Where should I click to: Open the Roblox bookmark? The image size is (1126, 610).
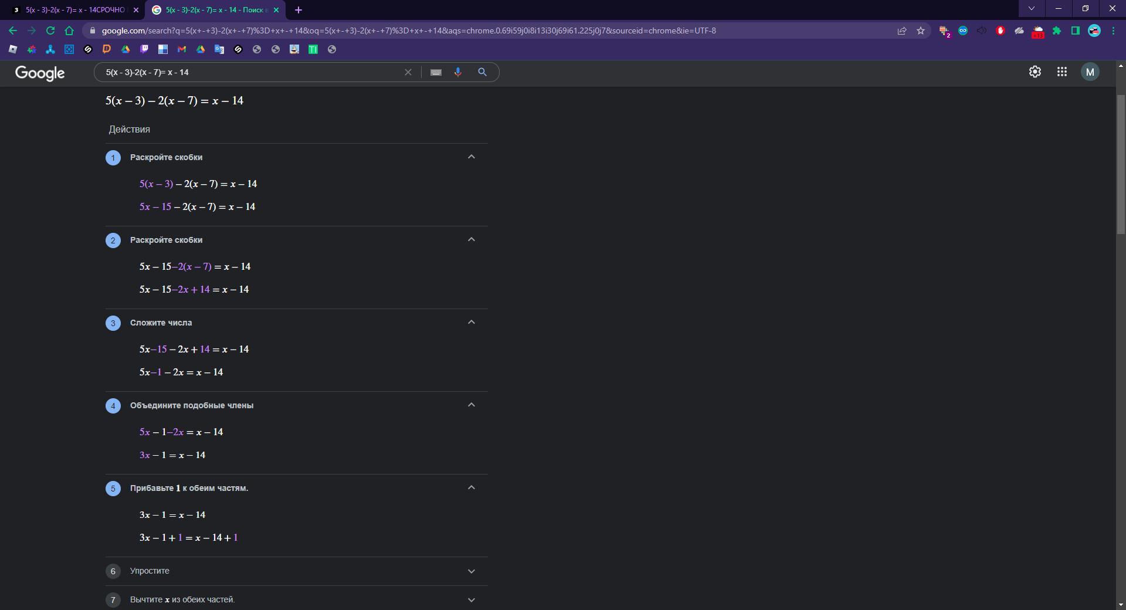point(13,49)
